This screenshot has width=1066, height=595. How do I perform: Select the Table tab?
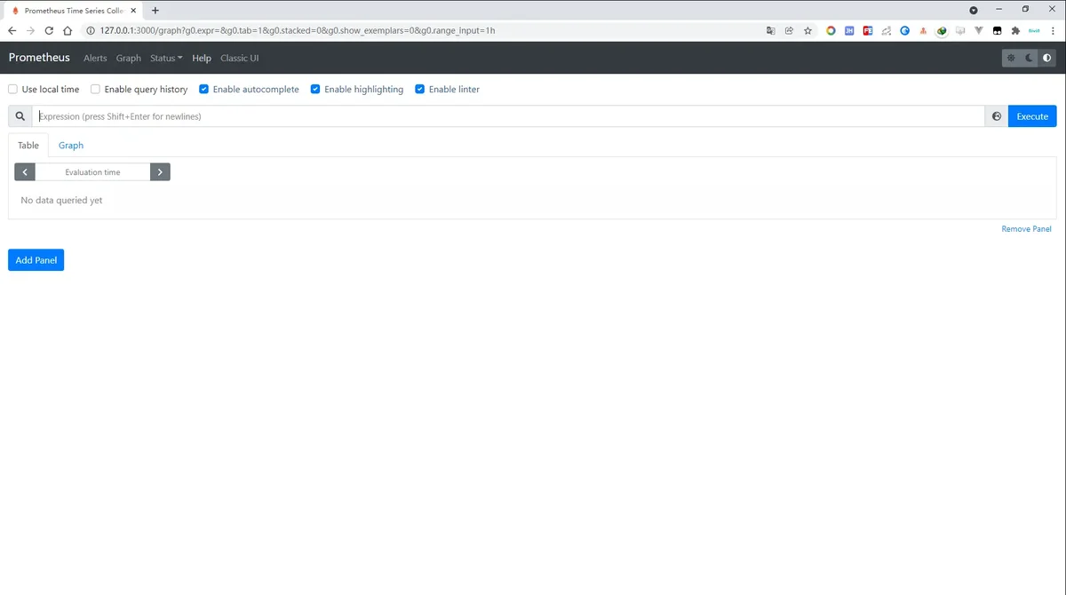[28, 146]
